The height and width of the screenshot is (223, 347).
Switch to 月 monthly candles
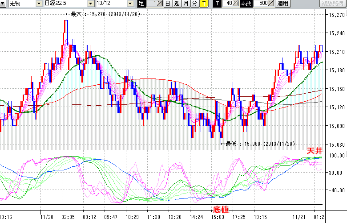[x=186, y=4]
